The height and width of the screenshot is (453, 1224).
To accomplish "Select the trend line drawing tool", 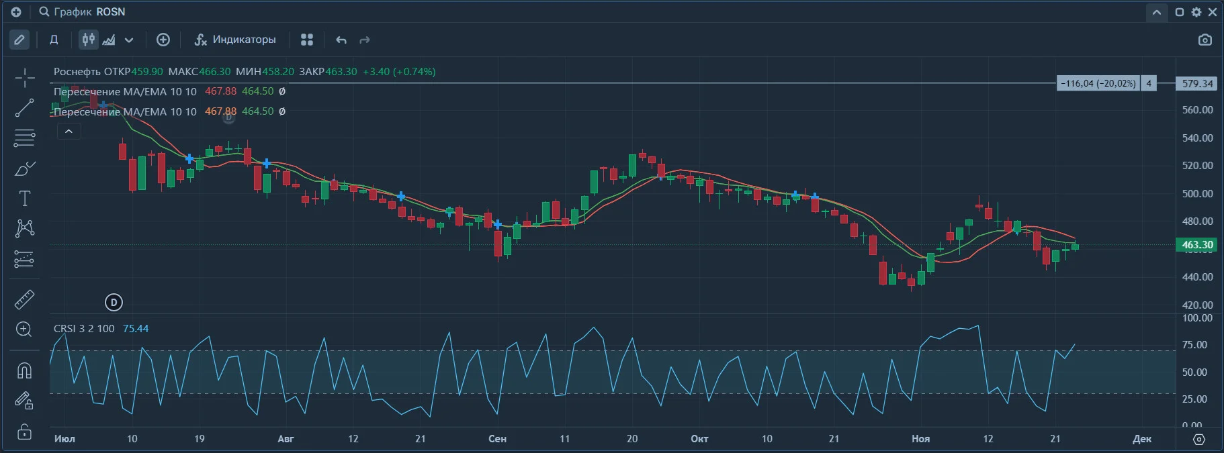I will click(25, 107).
